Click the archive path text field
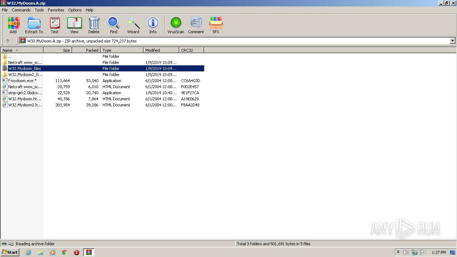The height and width of the screenshot is (257, 457). tap(234, 41)
